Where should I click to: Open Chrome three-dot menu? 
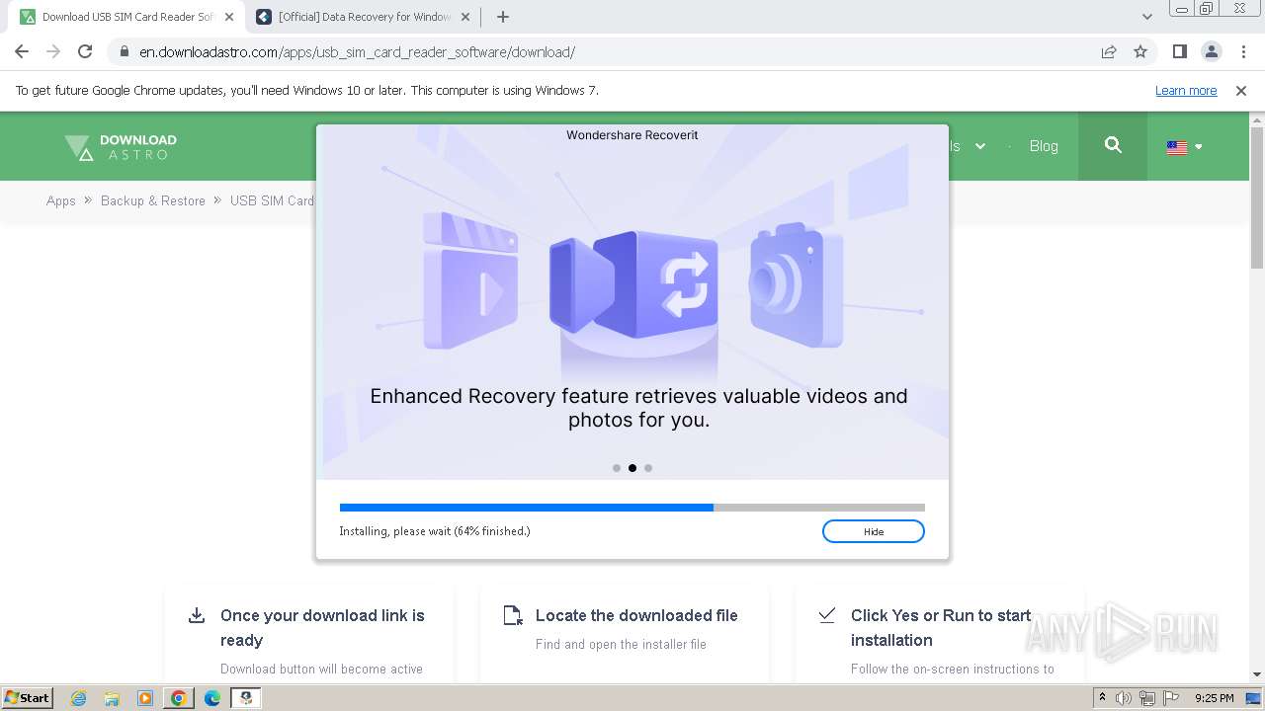(1243, 52)
